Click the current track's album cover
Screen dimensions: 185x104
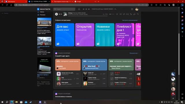click(x=65, y=14)
